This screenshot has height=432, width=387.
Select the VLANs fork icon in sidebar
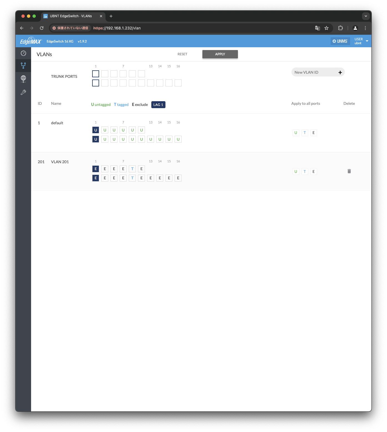23,66
